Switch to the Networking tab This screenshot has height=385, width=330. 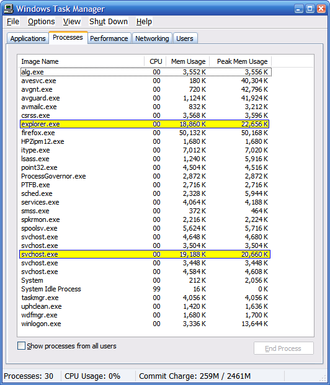coord(152,38)
